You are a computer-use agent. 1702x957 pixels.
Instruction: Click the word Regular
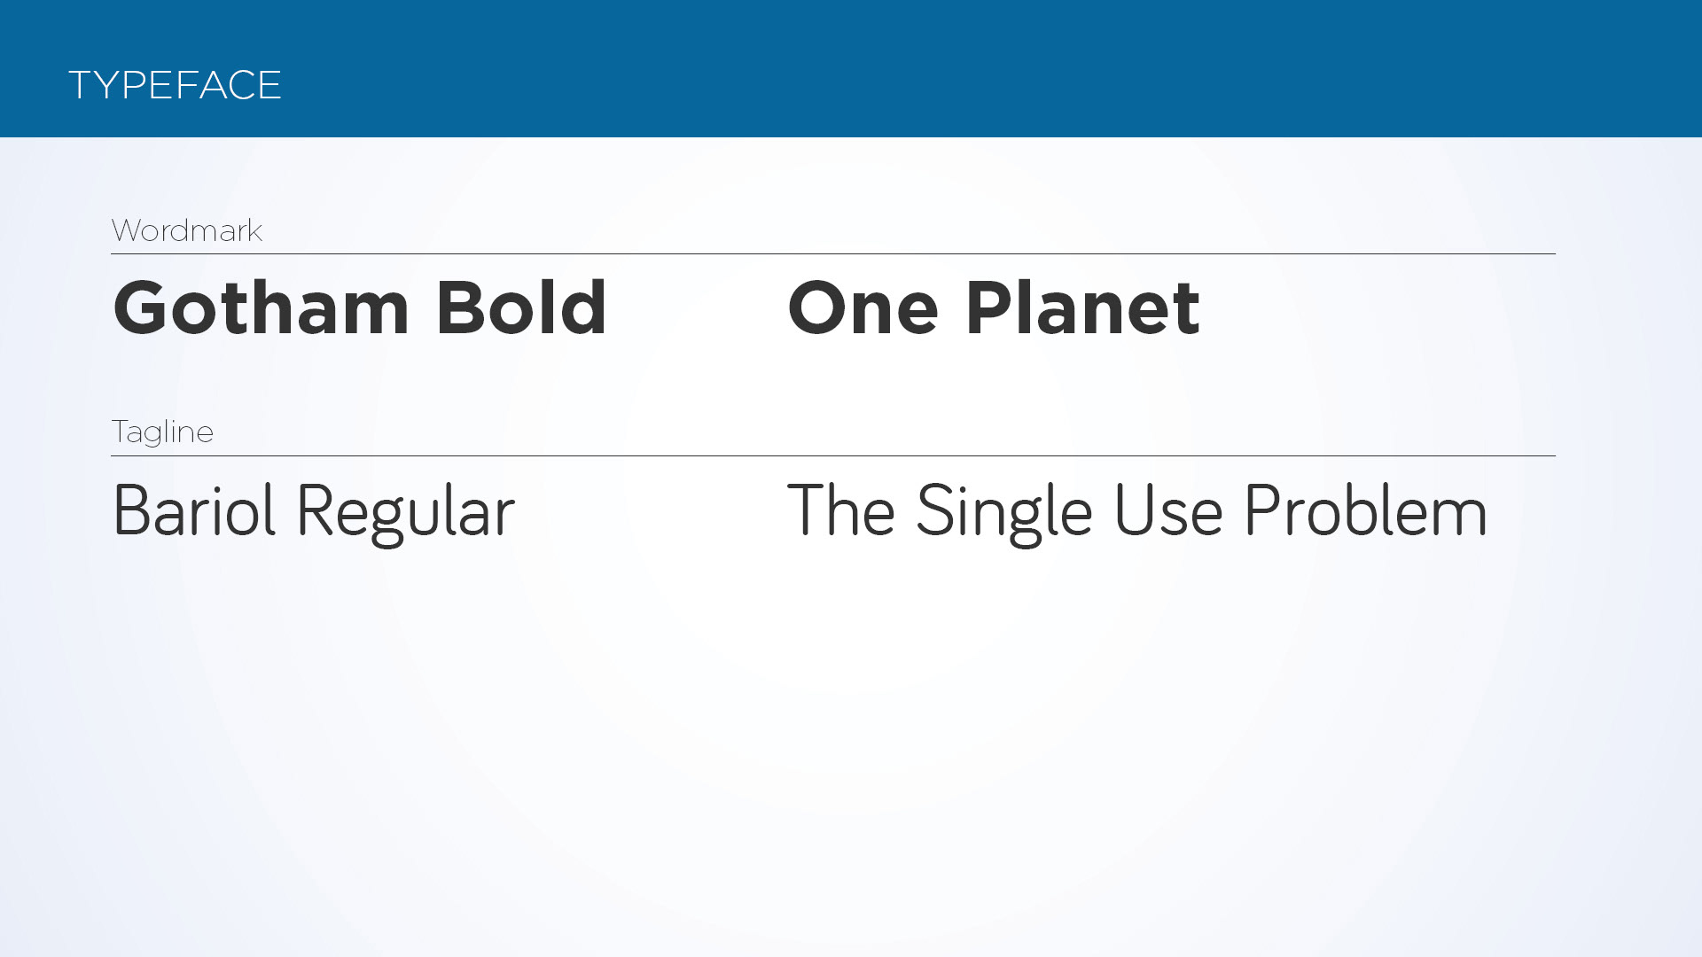(x=406, y=514)
